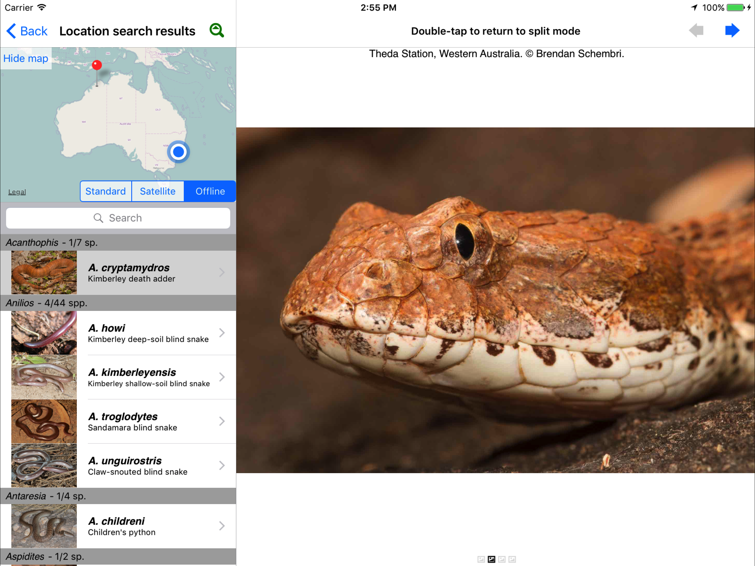This screenshot has width=755, height=566.
Task: Open A. howi row chevron
Action: click(x=222, y=333)
